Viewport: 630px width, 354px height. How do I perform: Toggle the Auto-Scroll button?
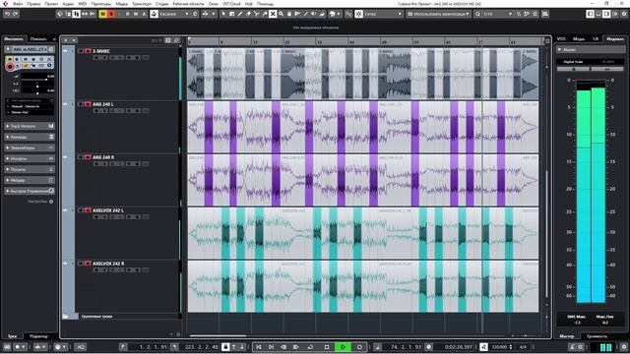(x=206, y=14)
